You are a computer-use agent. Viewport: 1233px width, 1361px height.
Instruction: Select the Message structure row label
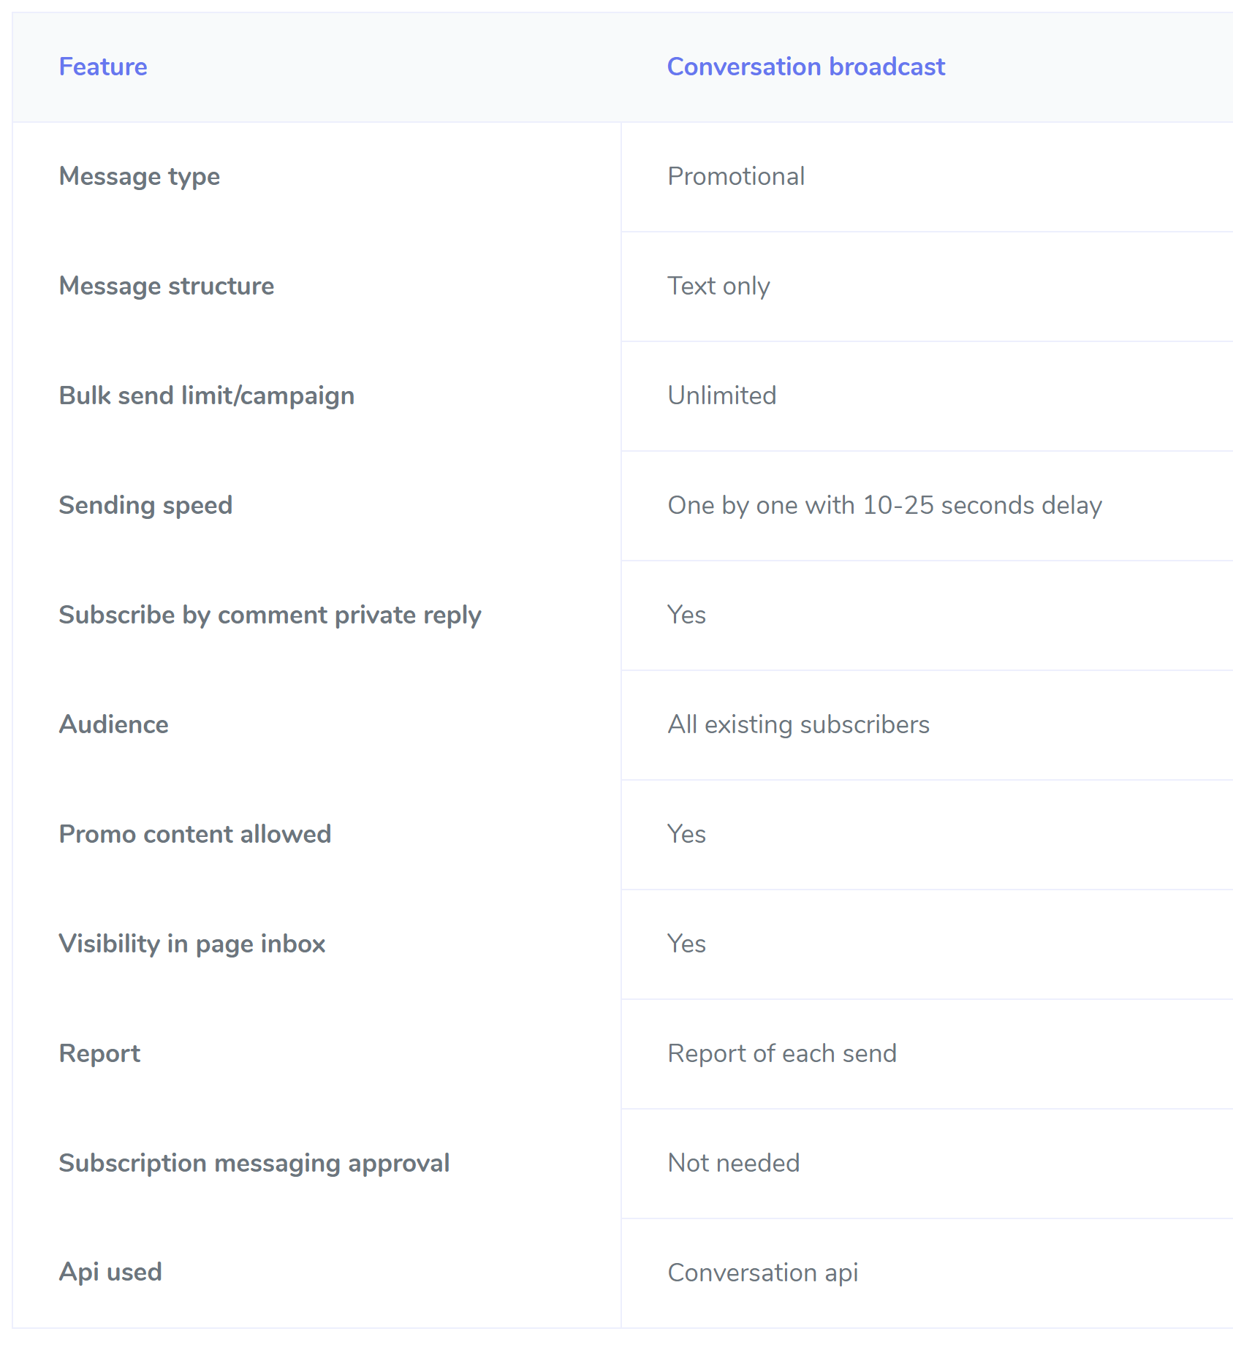point(167,286)
